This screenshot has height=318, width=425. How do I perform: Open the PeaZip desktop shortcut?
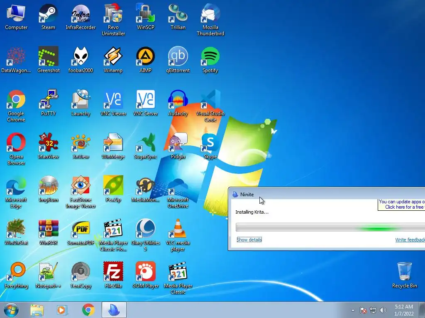(113, 189)
